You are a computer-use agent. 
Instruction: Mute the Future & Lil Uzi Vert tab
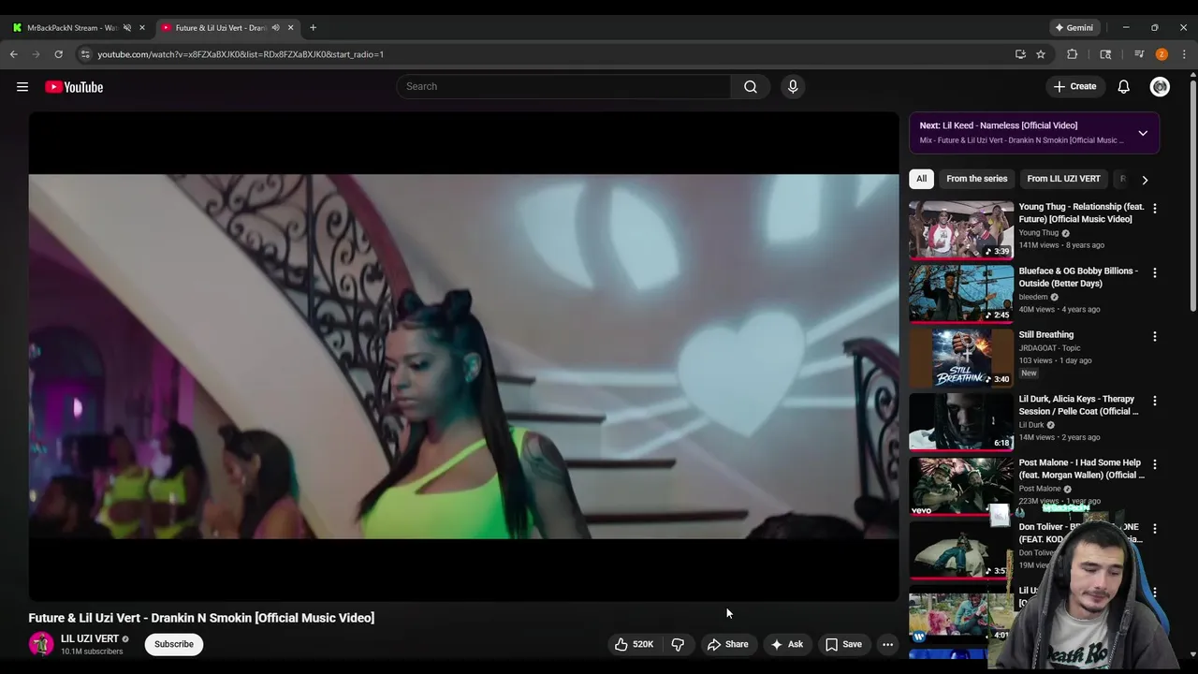pyautogui.click(x=275, y=27)
